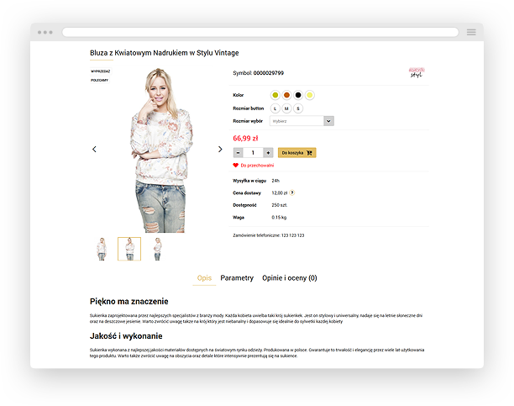The image size is (514, 406).
Task: Switch to the Opinie i oceny tab
Action: 290,278
